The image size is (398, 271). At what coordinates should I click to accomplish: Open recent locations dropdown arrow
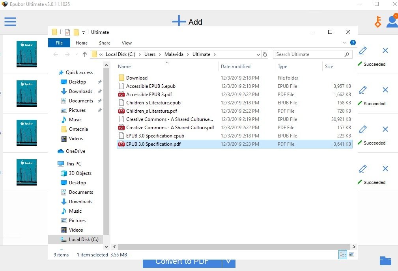pos(77,54)
